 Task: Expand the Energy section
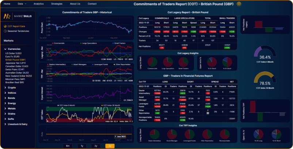coord(10,103)
